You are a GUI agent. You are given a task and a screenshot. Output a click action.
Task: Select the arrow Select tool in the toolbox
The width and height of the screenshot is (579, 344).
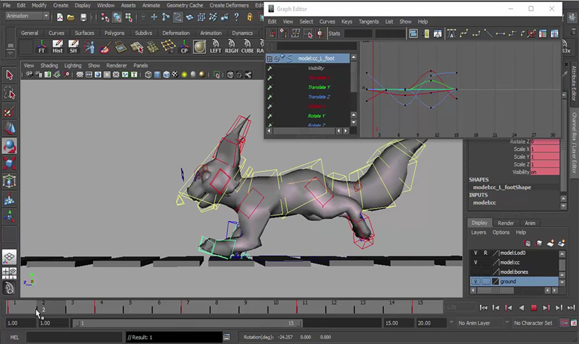tap(9, 75)
